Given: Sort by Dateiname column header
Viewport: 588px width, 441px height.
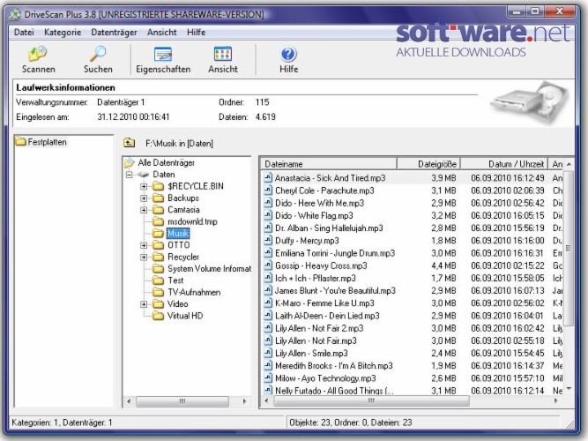Looking at the screenshot, I should pos(329,164).
